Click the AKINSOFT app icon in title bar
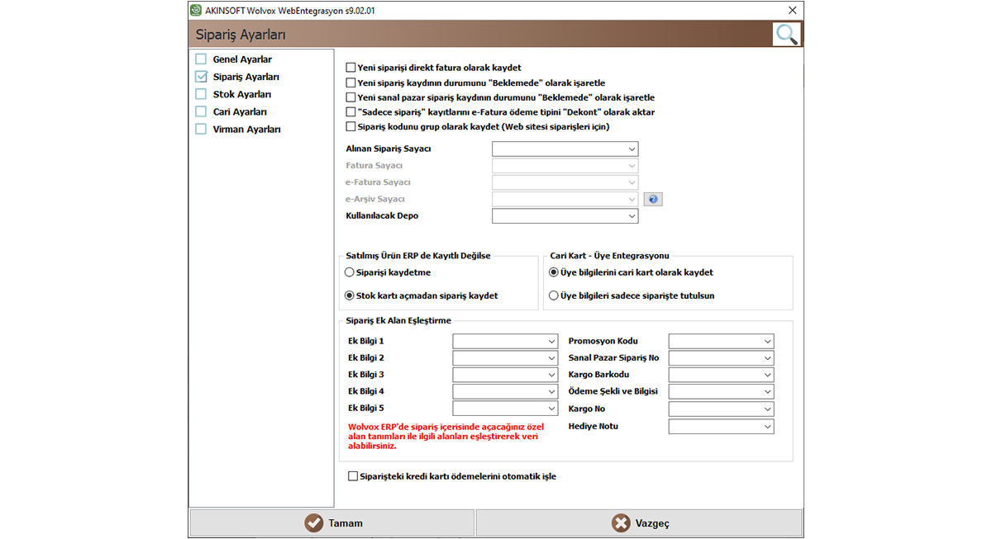Screen dimensions: 992x539 click(195, 10)
